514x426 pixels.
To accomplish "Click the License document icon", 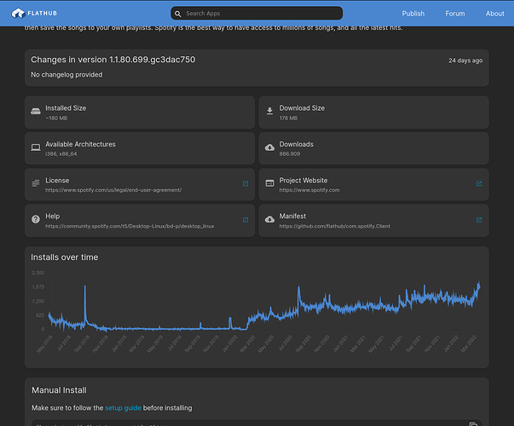I will [36, 183].
